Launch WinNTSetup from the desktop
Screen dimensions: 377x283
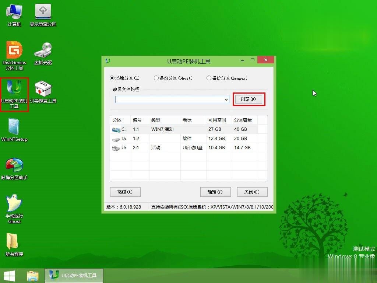tap(14, 130)
